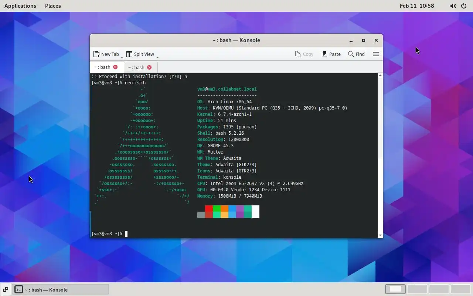Screen dimensions: 473x296
Task: Expand the Split View dropdown arrow
Action: (x=157, y=57)
